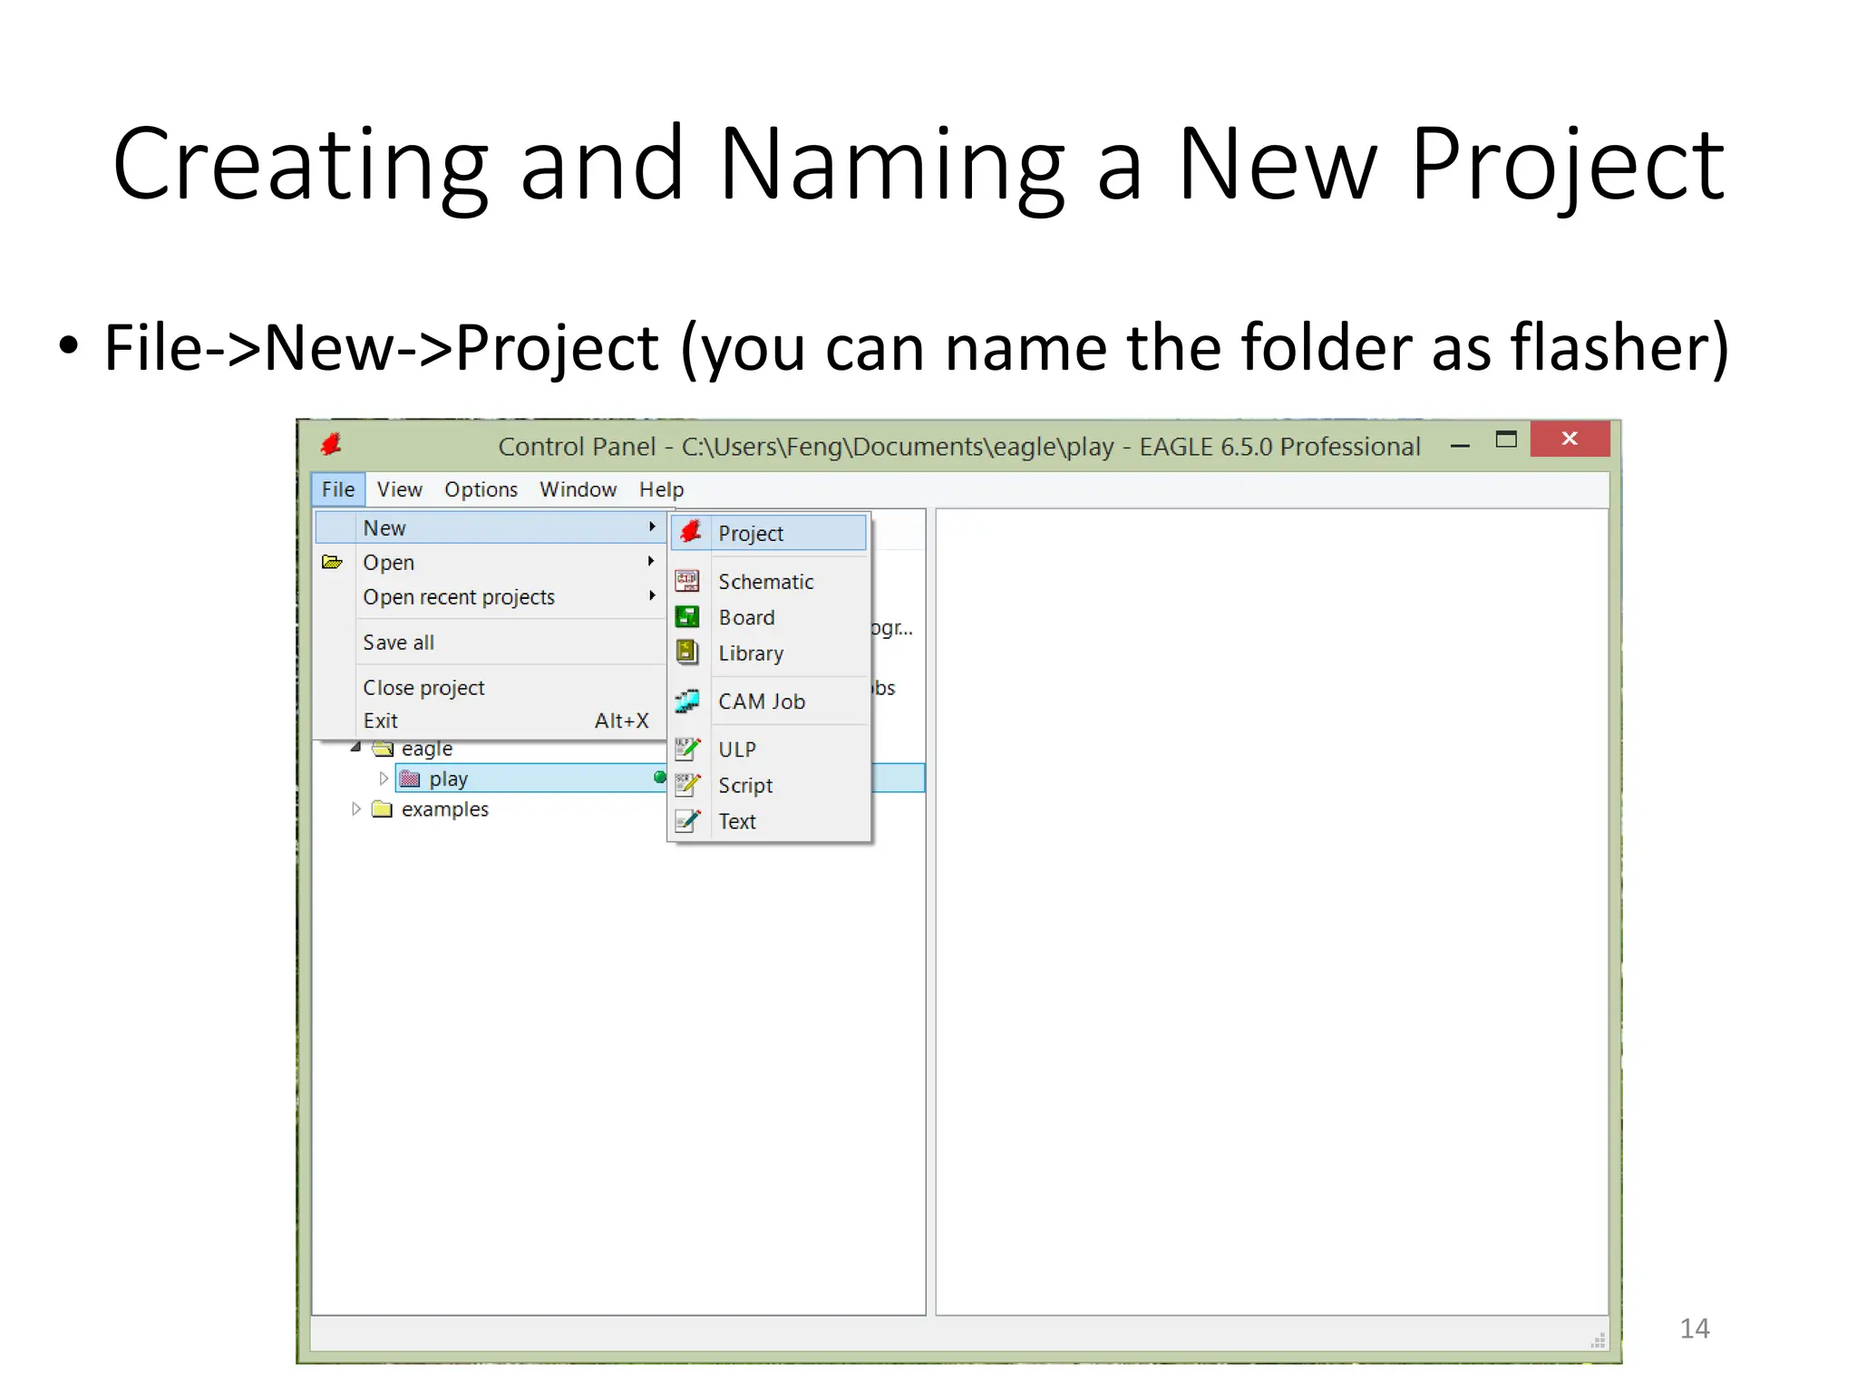Maximize the Control Panel window
1857x1392 pixels.
[x=1506, y=440]
